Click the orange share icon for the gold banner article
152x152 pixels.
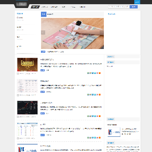click(100, 73)
